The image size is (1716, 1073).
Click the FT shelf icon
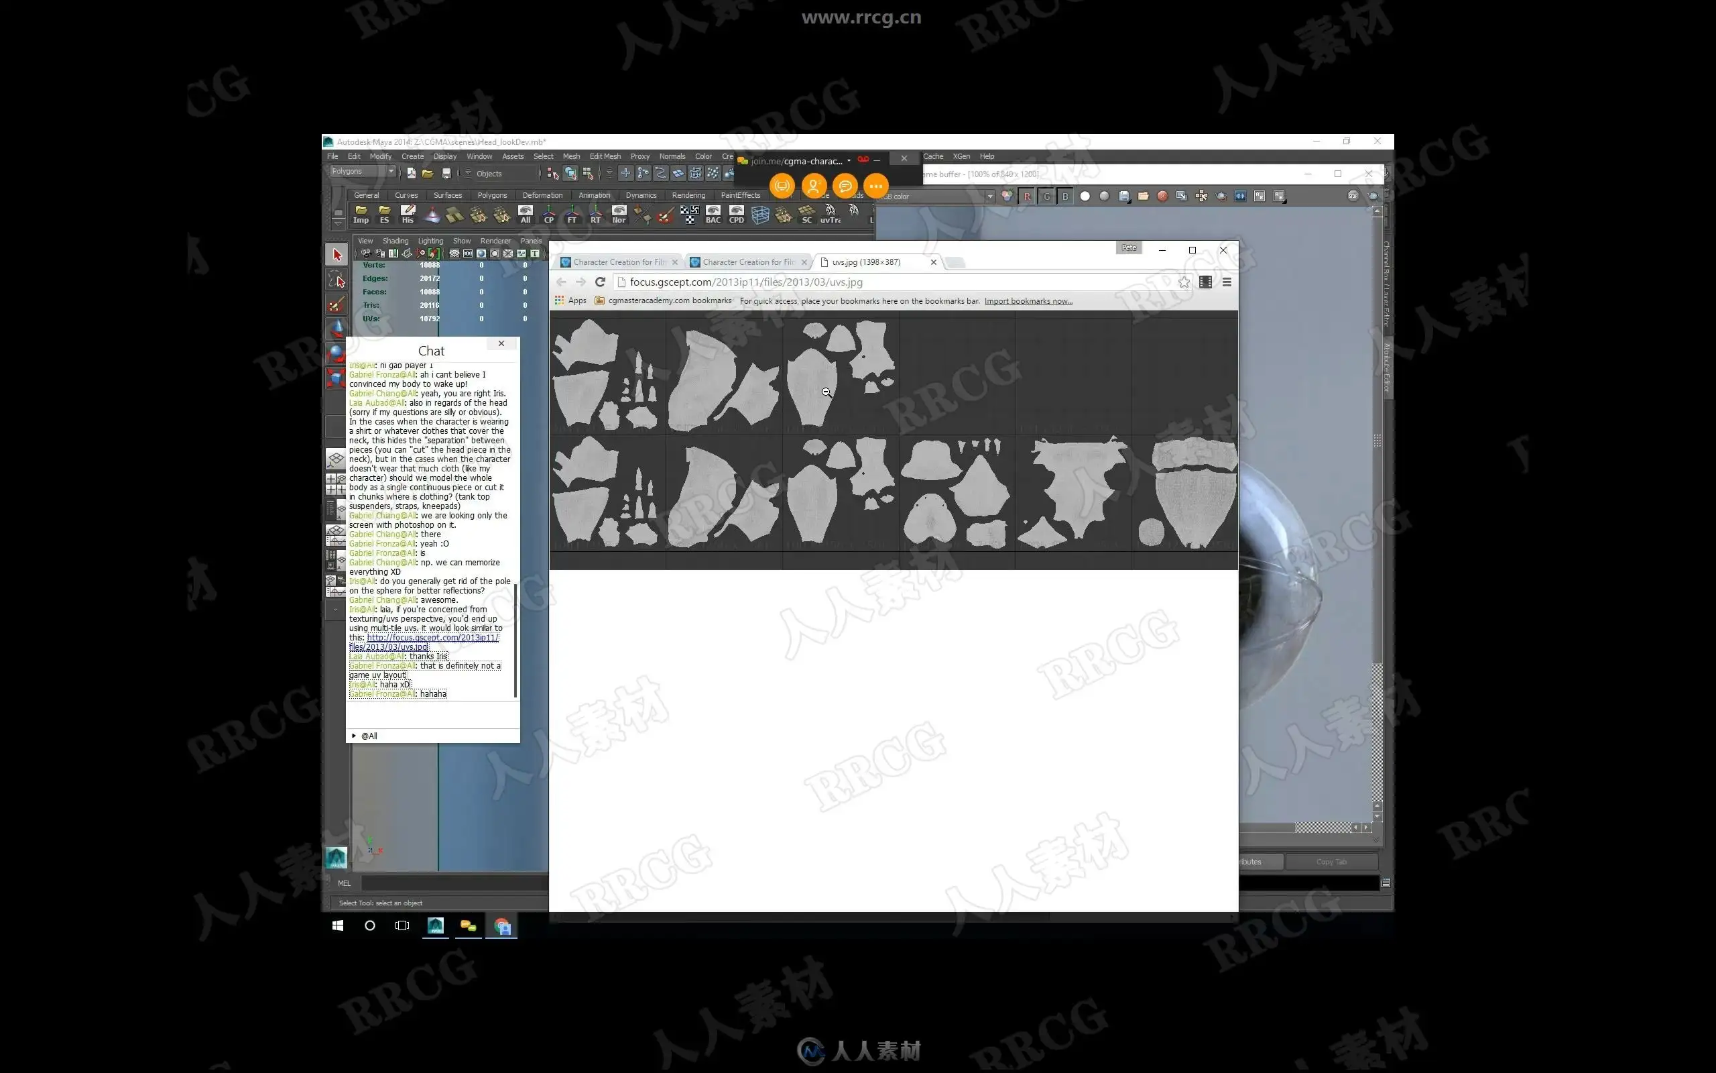click(572, 215)
